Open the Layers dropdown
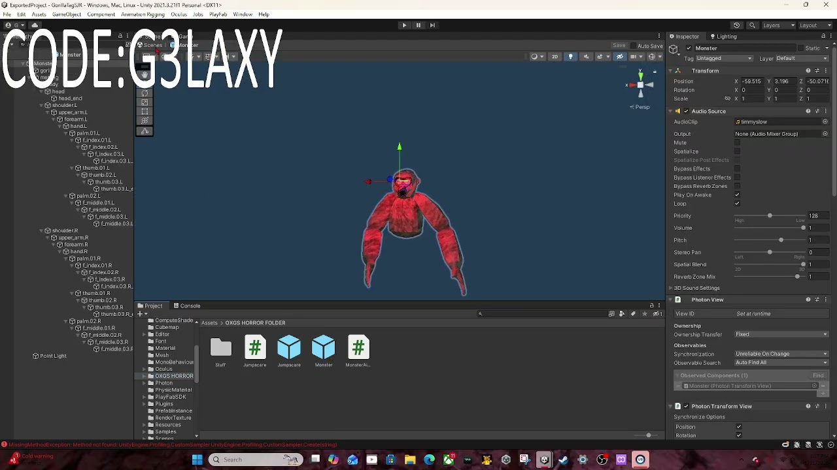This screenshot has height=470, width=837. coord(779,25)
